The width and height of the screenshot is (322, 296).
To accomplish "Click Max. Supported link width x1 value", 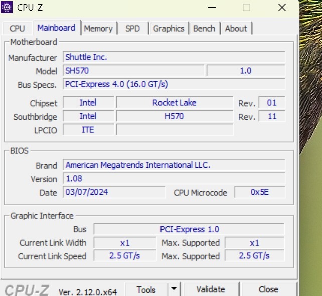I will (x=255, y=243).
